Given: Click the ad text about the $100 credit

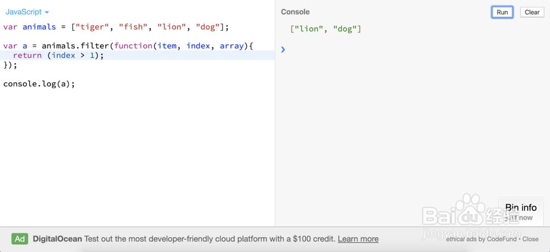Looking at the screenshot, I should (210, 239).
